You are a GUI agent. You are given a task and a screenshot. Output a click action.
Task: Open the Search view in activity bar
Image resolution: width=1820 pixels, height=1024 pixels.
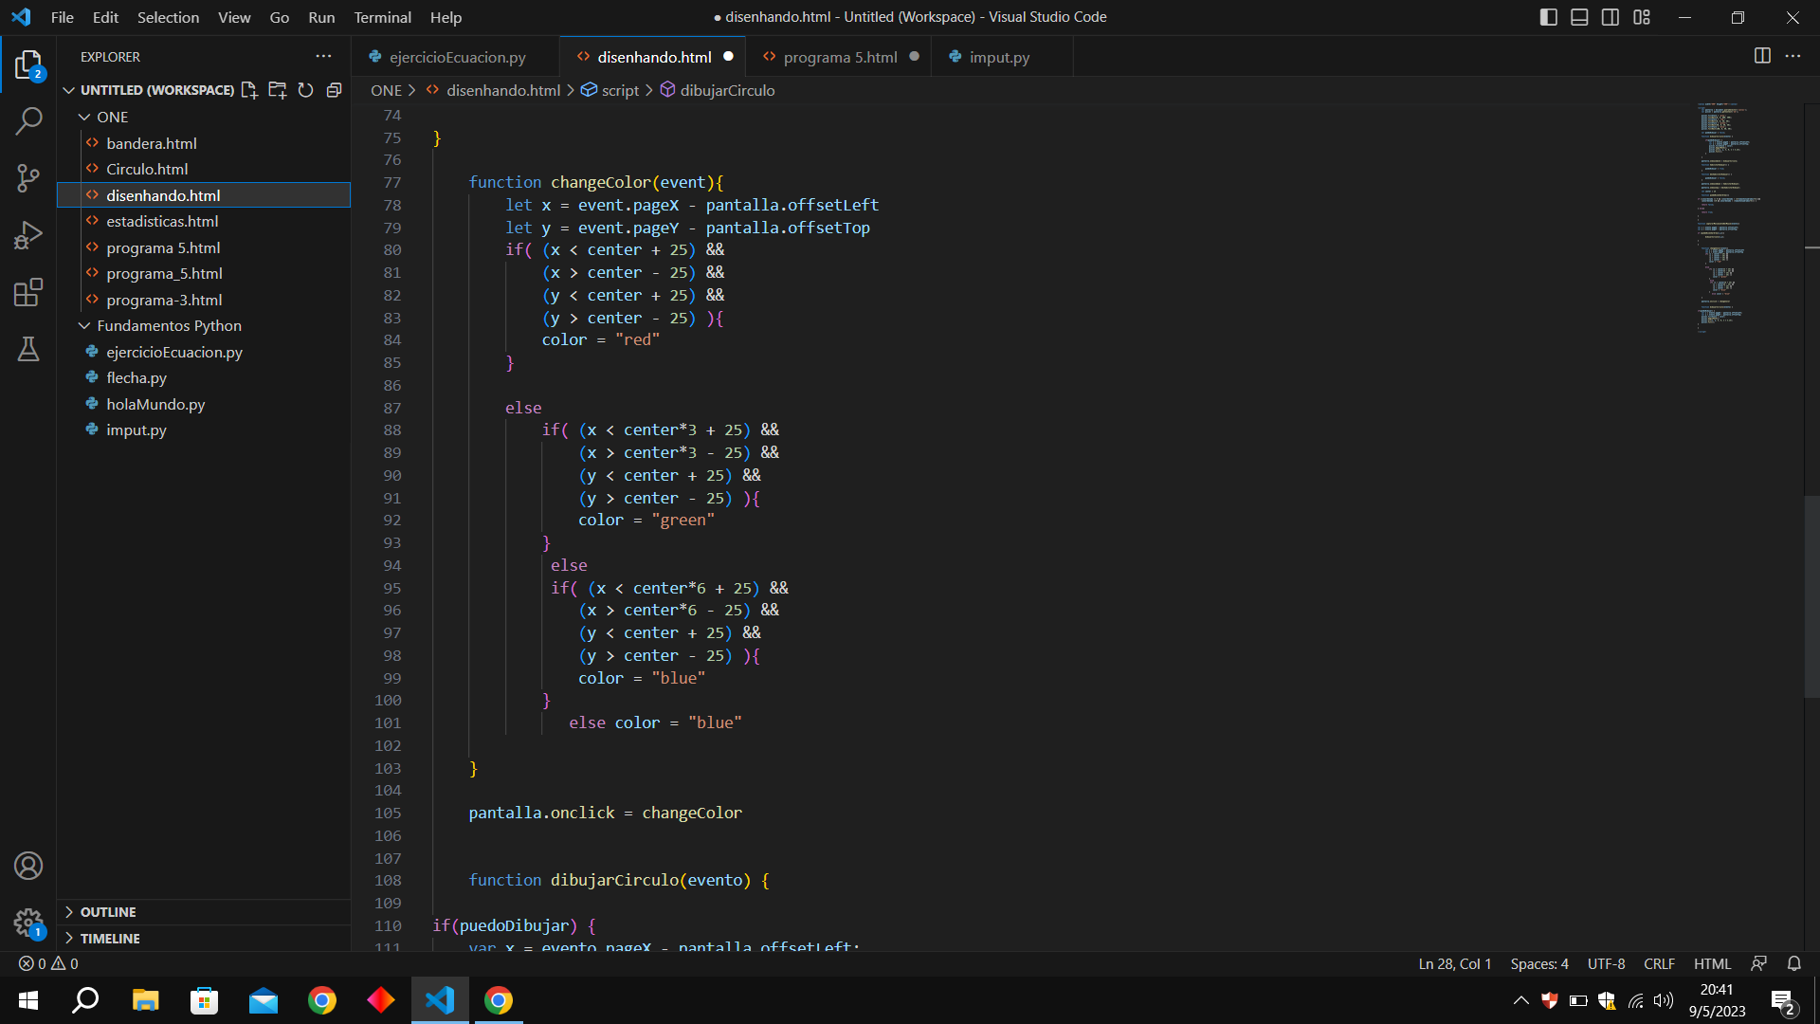pyautogui.click(x=28, y=121)
